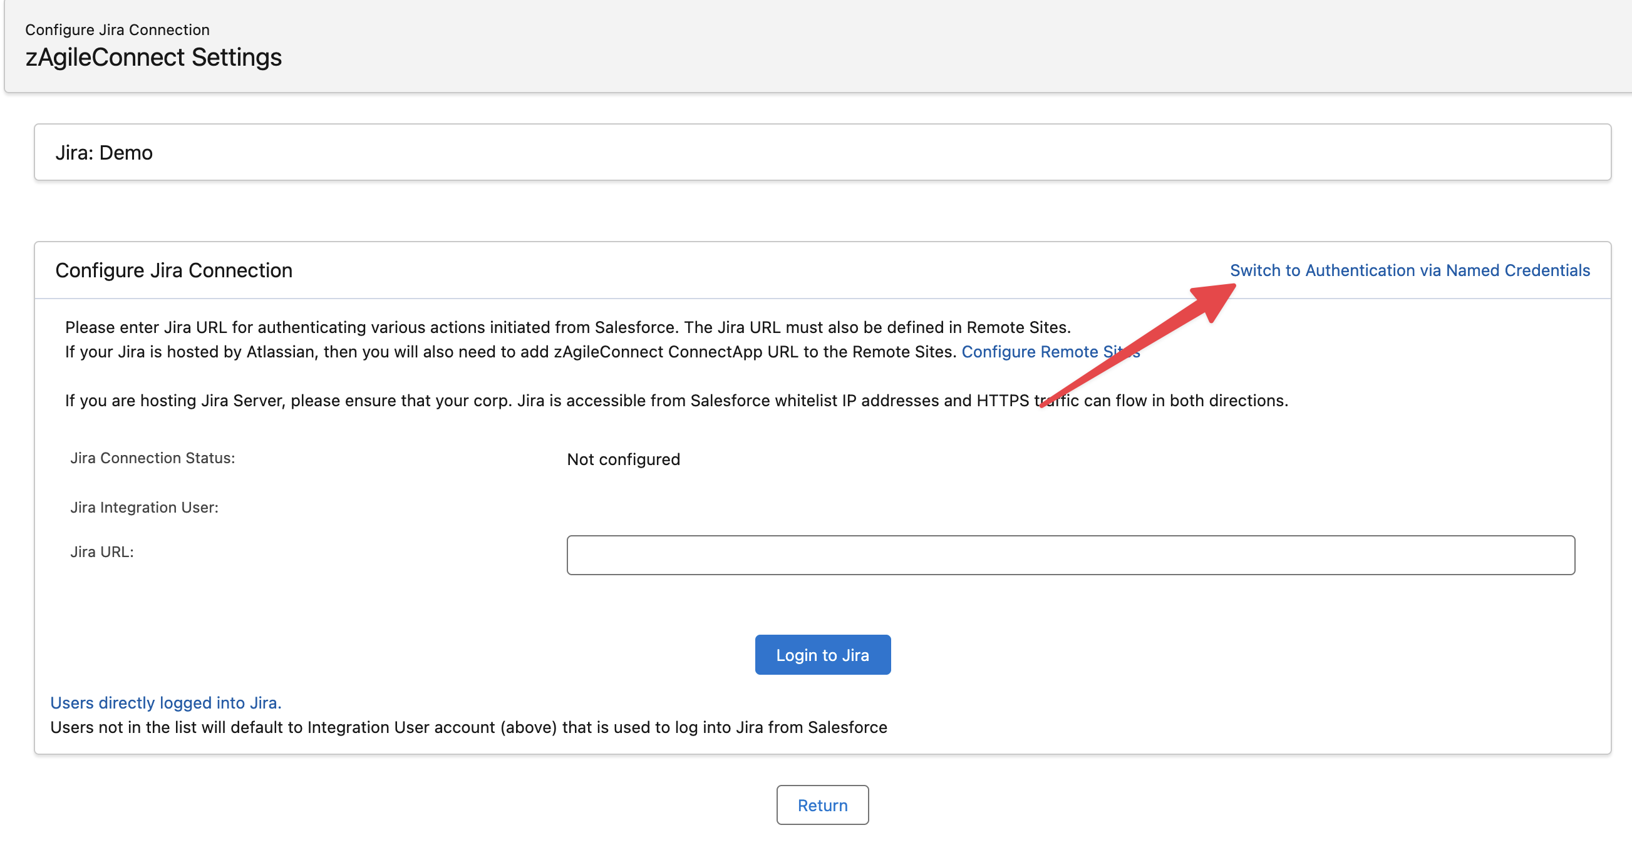Click the 'Please enter Jira URL' instruction line
1632x845 pixels.
567,327
